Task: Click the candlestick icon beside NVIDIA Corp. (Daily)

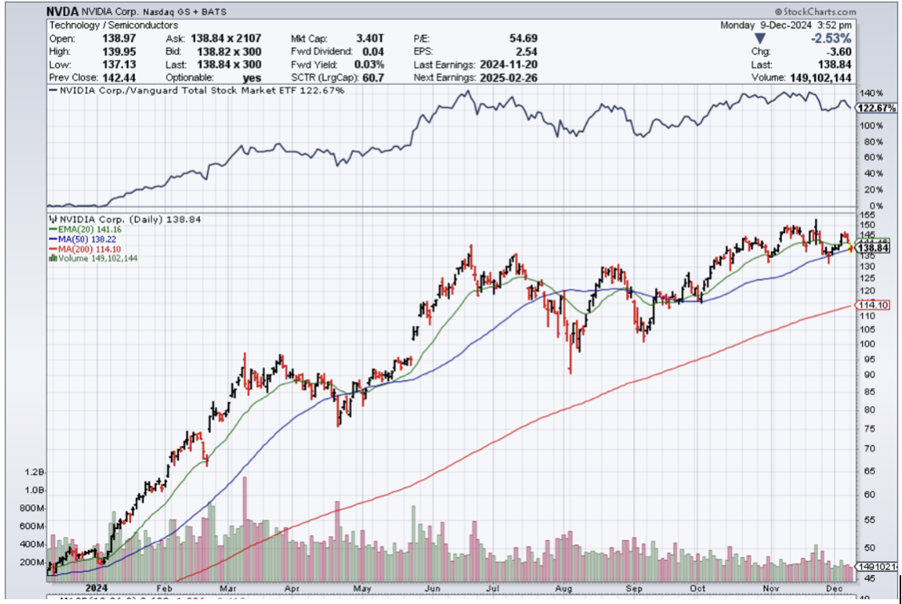Action: (53, 218)
